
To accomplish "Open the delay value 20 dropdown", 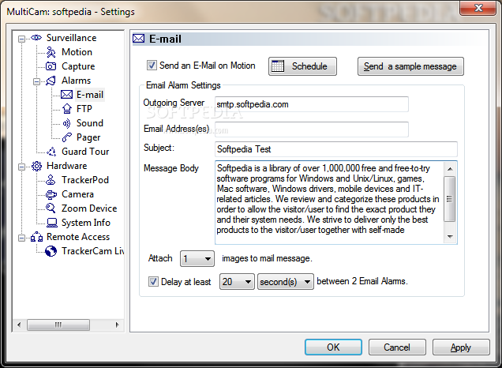I will coord(237,282).
